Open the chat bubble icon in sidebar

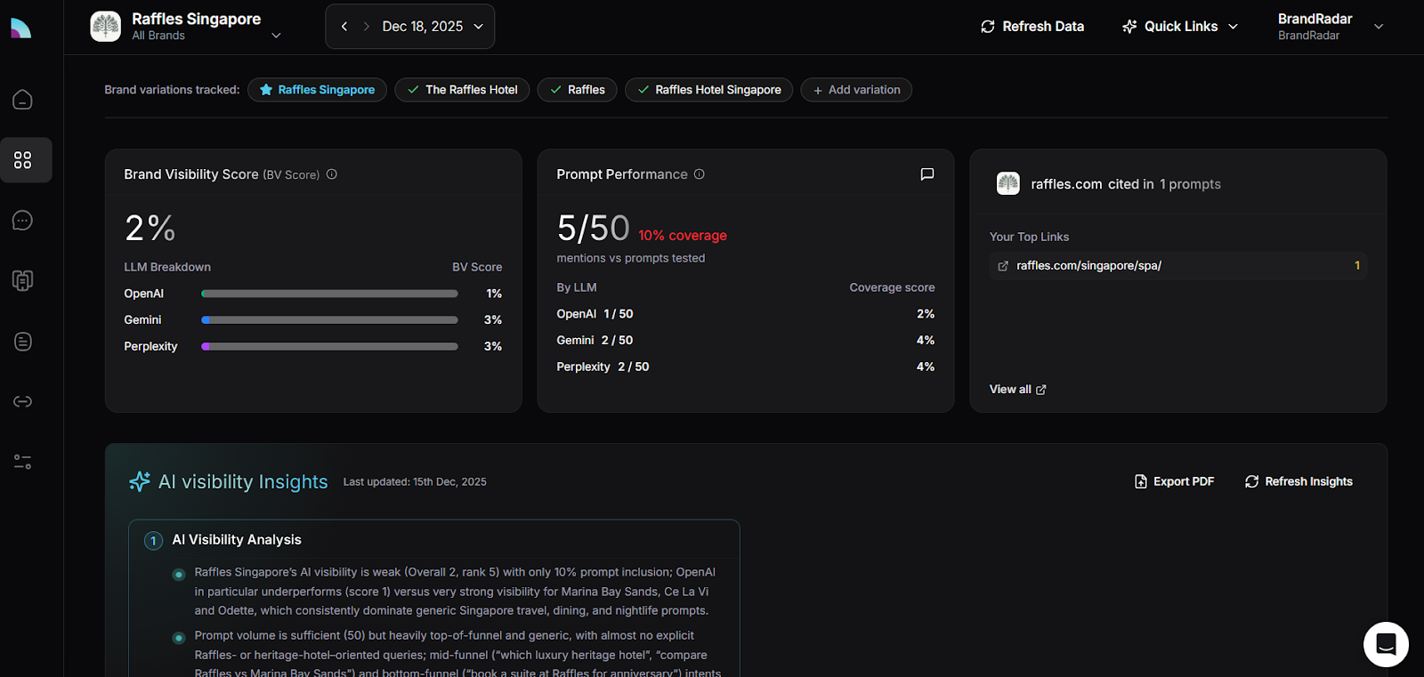click(23, 221)
